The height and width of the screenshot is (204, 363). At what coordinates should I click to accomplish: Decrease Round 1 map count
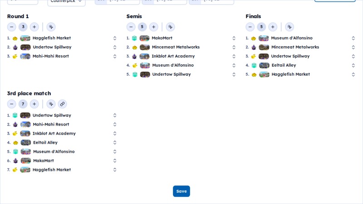point(12,27)
